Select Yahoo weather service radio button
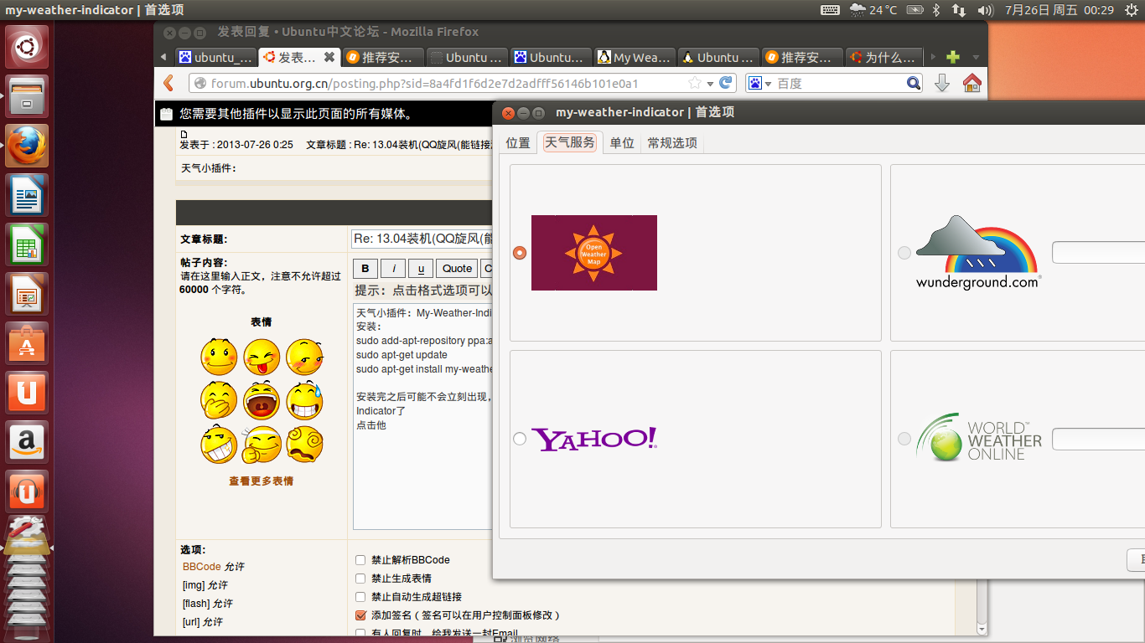This screenshot has height=643, width=1145. [x=520, y=439]
